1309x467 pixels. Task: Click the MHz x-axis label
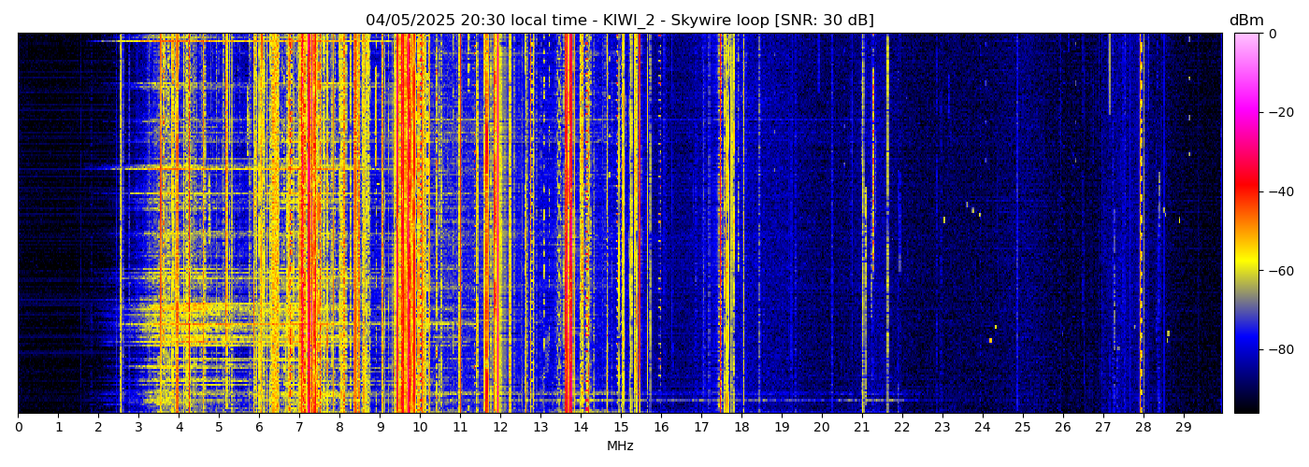(619, 446)
